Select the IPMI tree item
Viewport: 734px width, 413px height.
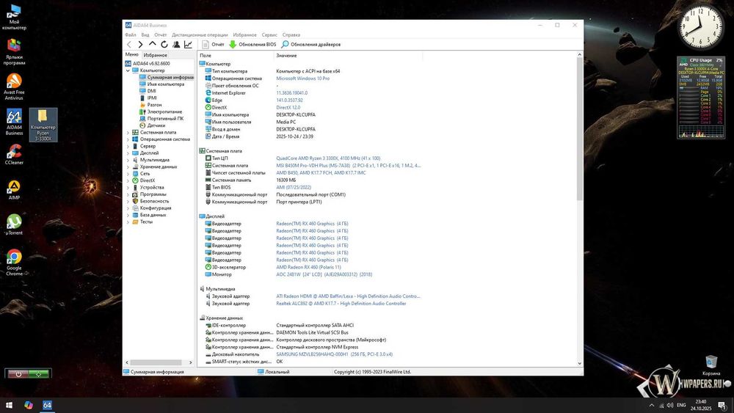click(148, 98)
